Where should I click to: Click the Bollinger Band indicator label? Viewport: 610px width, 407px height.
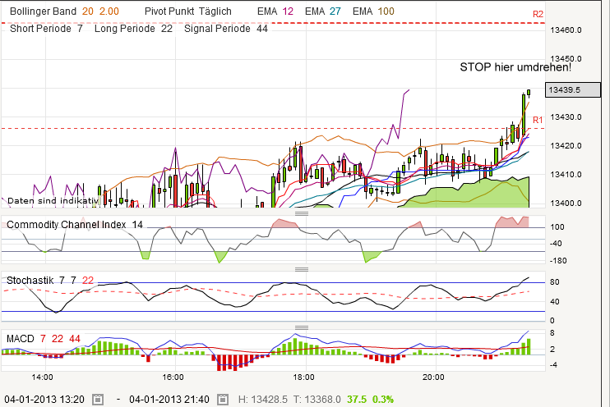tap(44, 11)
